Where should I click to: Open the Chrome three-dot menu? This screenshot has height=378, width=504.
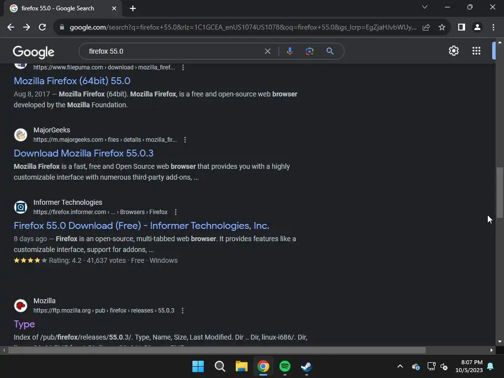[x=493, y=28]
